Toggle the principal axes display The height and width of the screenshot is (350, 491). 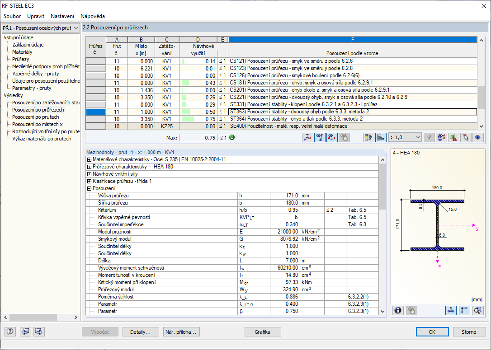pyautogui.click(x=464, y=310)
